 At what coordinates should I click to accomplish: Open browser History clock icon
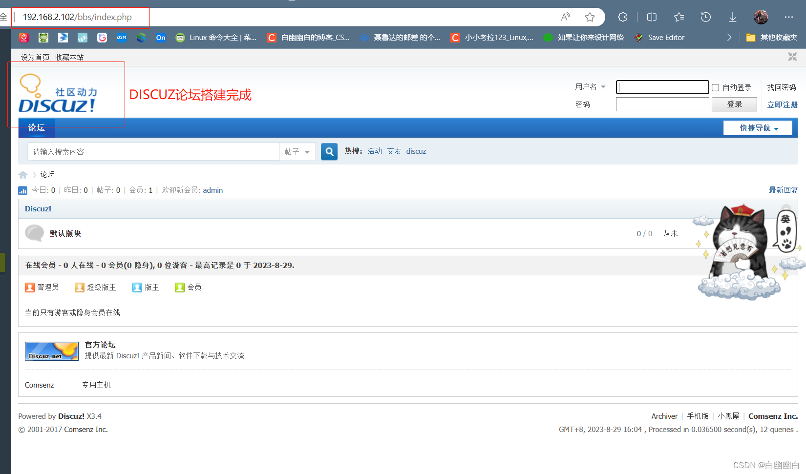(706, 17)
